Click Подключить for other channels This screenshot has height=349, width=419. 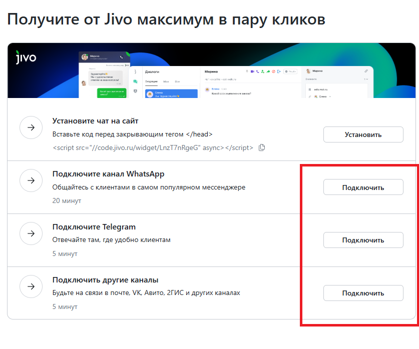tap(363, 293)
